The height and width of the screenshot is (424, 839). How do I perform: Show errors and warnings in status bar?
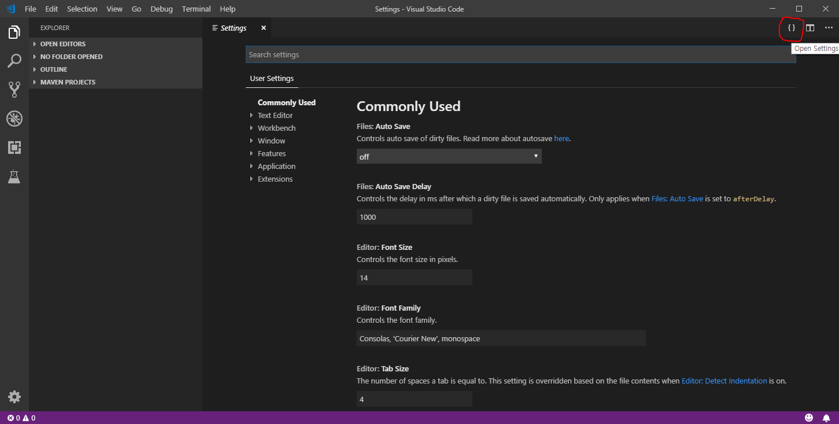(21, 418)
